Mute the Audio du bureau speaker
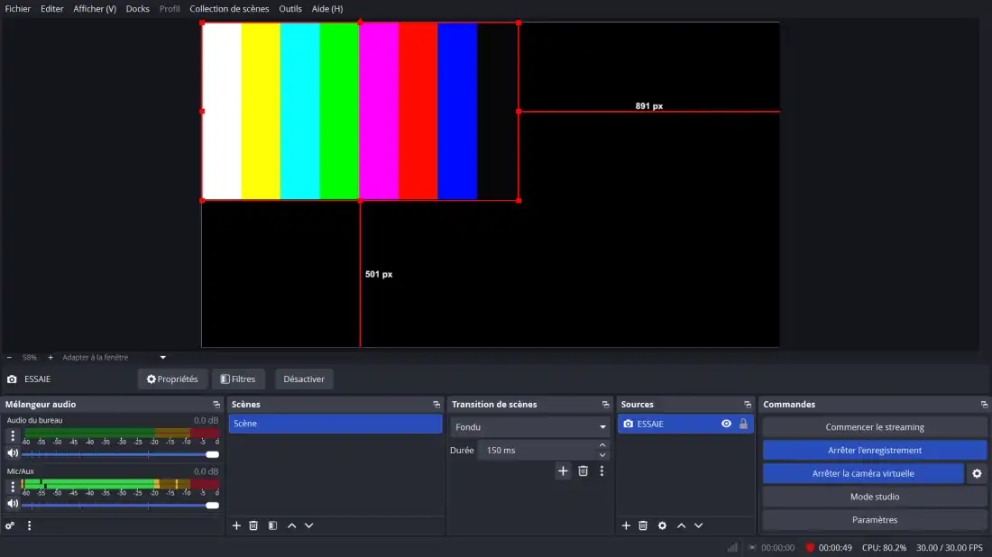 tap(13, 453)
